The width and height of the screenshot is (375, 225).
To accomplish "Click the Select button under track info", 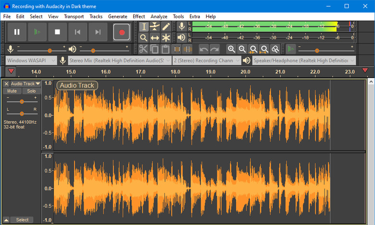I will pos(22,220).
